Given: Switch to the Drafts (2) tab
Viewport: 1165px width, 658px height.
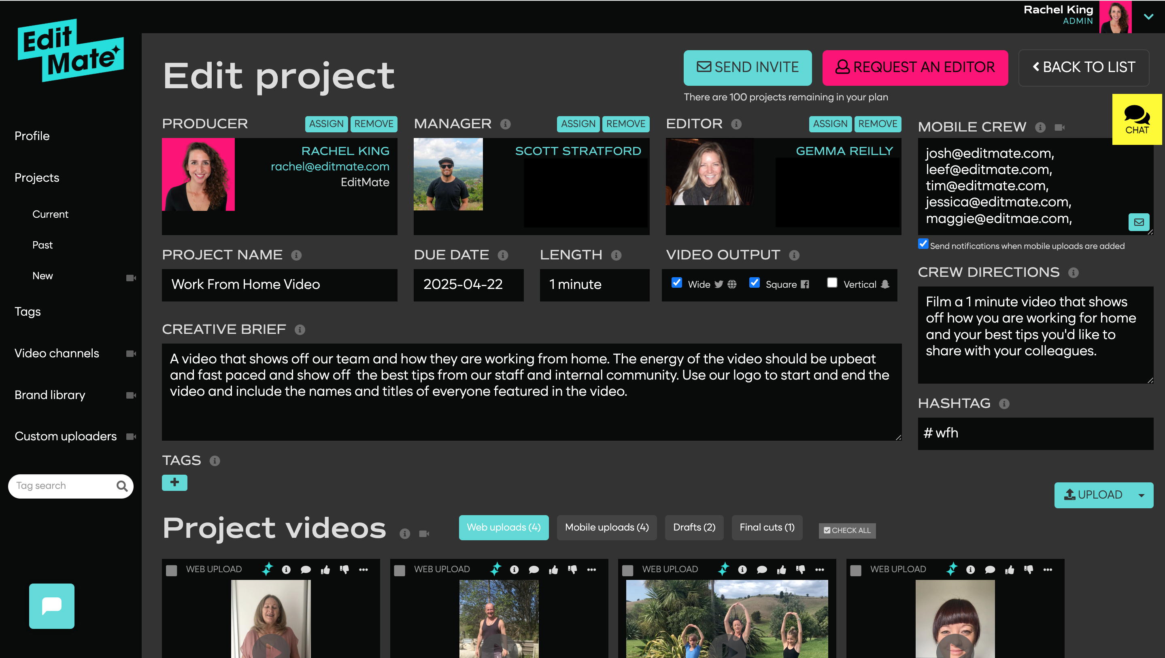Looking at the screenshot, I should tap(694, 528).
